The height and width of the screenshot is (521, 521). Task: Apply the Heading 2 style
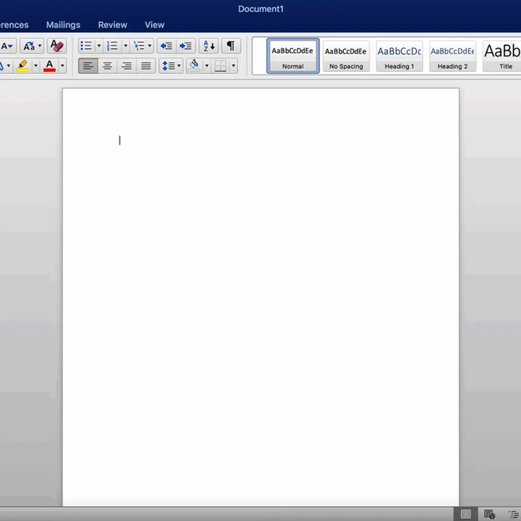point(452,56)
